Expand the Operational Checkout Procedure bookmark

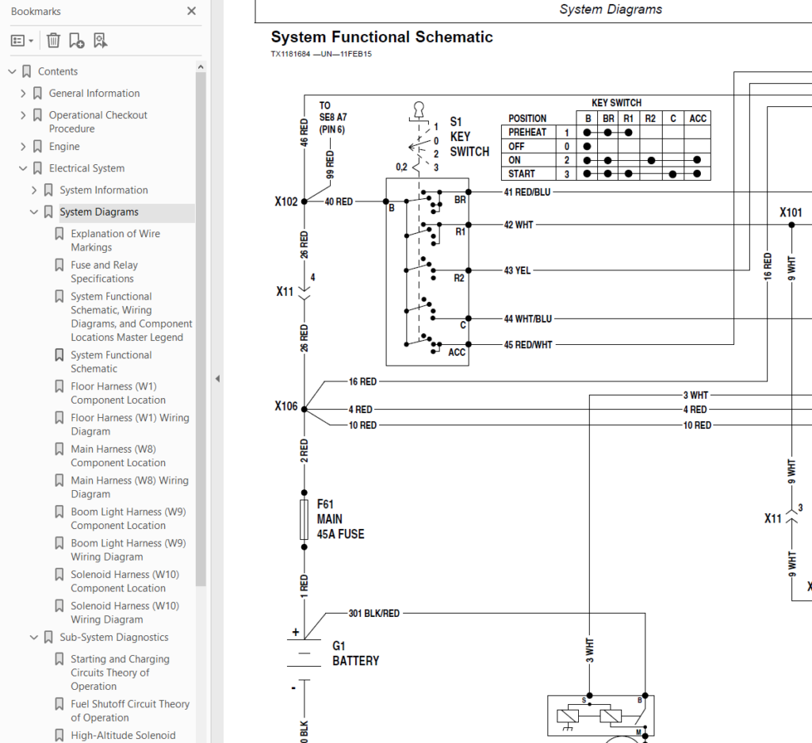(x=23, y=115)
